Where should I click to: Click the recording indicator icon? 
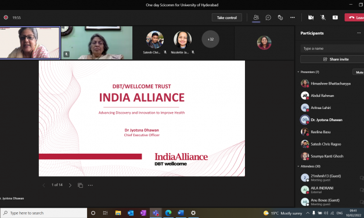pos(6,17)
